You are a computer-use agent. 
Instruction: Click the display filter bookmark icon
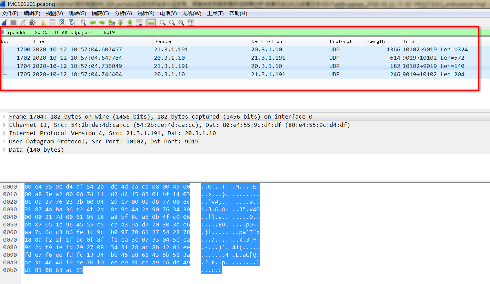point(3,32)
